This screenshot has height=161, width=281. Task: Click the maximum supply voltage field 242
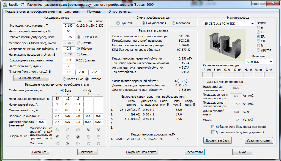[x=94, y=72]
